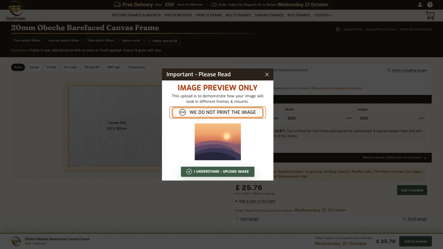Click the Face width 20mm tag

pos(27,41)
